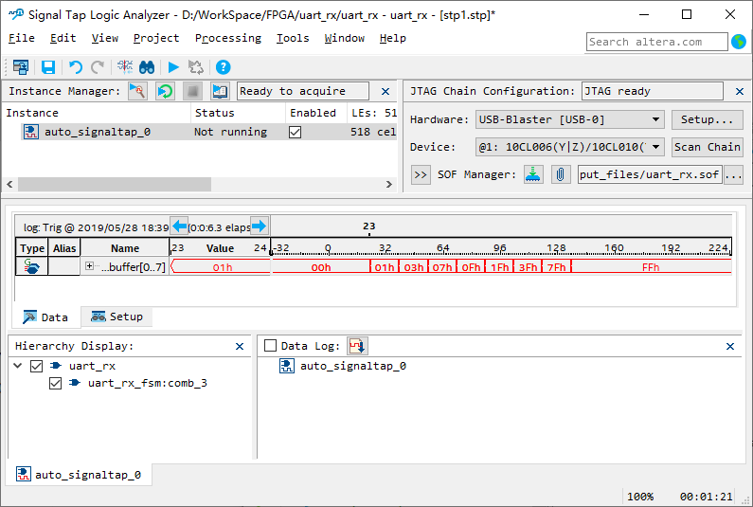Viewport: 753px width, 507px height.
Task: Select the auto_signaltap_0 bottom tab
Action: coord(79,475)
